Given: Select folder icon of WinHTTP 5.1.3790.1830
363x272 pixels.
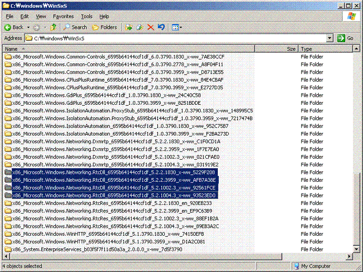Looking at the screenshot, I should pos(8,234).
